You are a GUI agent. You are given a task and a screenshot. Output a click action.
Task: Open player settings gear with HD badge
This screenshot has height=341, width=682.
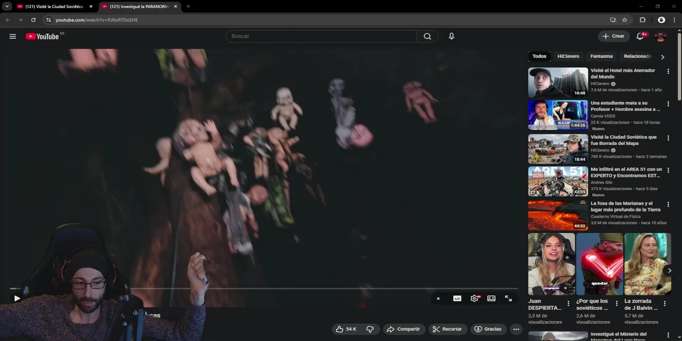(x=474, y=298)
